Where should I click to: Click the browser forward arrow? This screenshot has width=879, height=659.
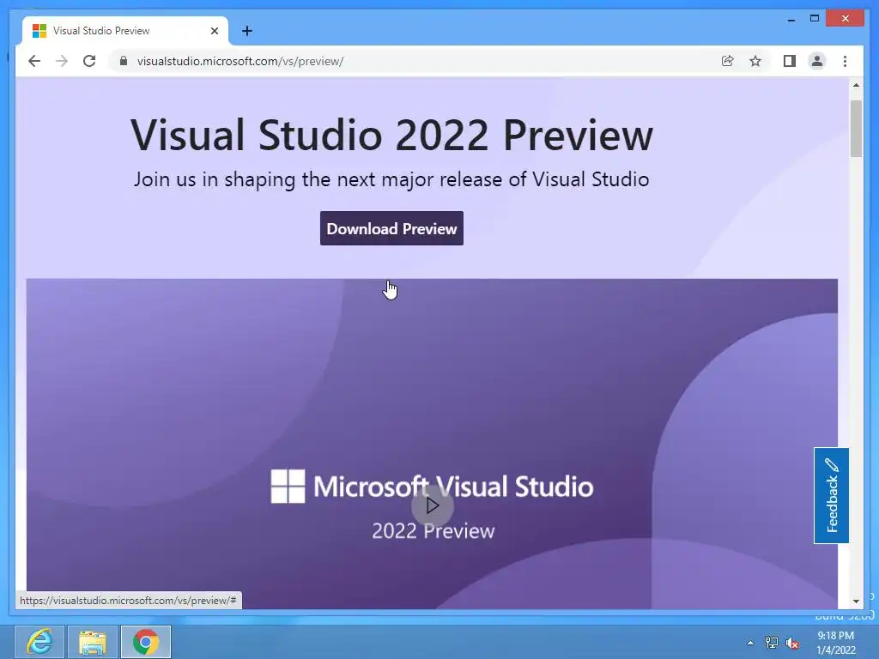coord(62,61)
